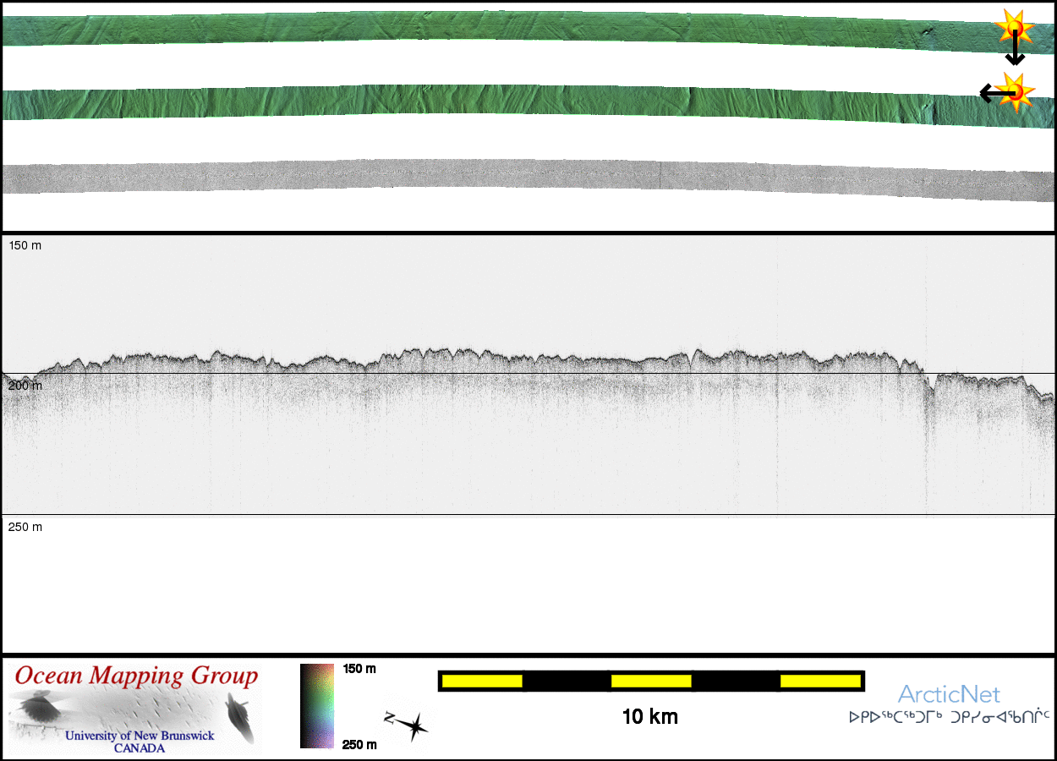Click the left-pointing black arrow
The height and width of the screenshot is (761, 1057).
click(x=991, y=93)
